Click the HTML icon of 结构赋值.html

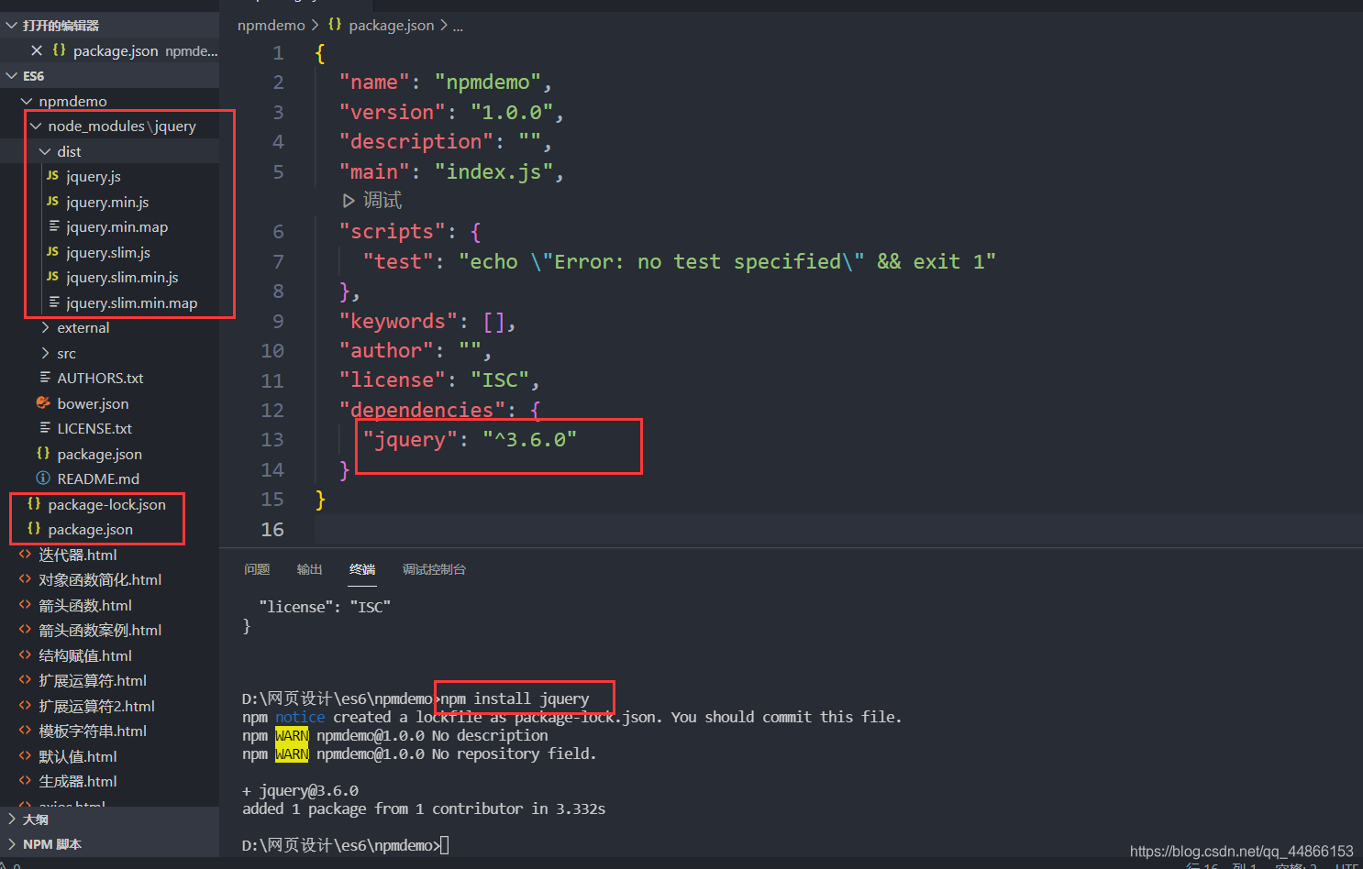coord(25,654)
